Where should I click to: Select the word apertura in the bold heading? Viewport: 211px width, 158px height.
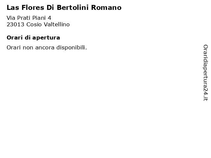[x=46, y=38]
